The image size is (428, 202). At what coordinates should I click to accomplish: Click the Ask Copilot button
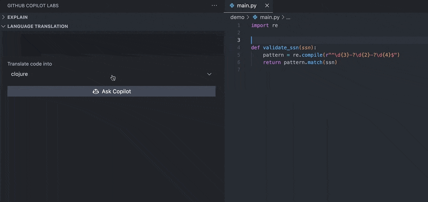[112, 91]
